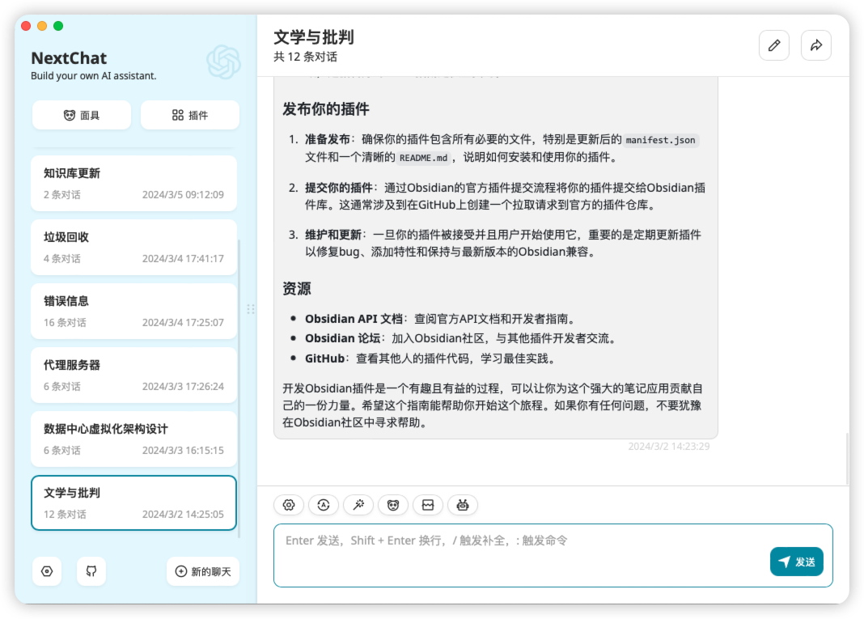Start a new chat with 新的聊天
Viewport: 864px width, 619px height.
click(203, 571)
